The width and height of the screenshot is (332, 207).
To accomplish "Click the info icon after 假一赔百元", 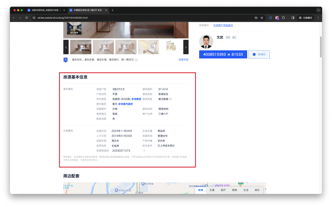I will [136, 60].
